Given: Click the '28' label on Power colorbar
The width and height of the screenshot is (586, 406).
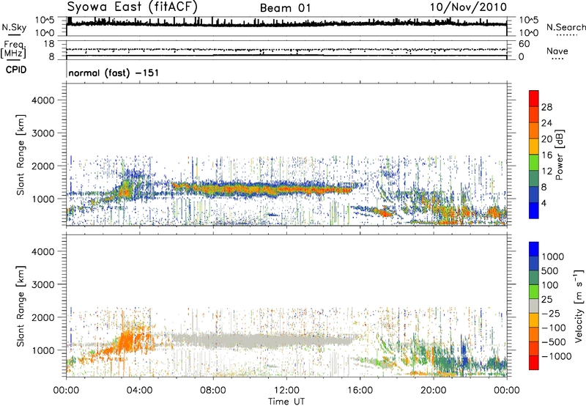Looking at the screenshot, I should point(546,107).
